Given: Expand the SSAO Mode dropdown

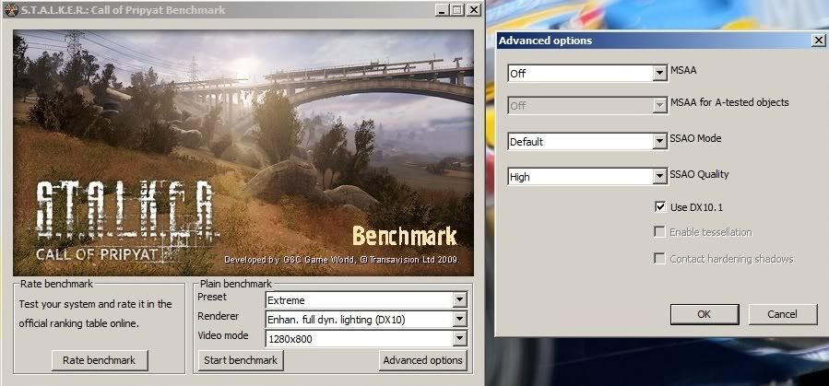Looking at the screenshot, I should (x=587, y=142).
